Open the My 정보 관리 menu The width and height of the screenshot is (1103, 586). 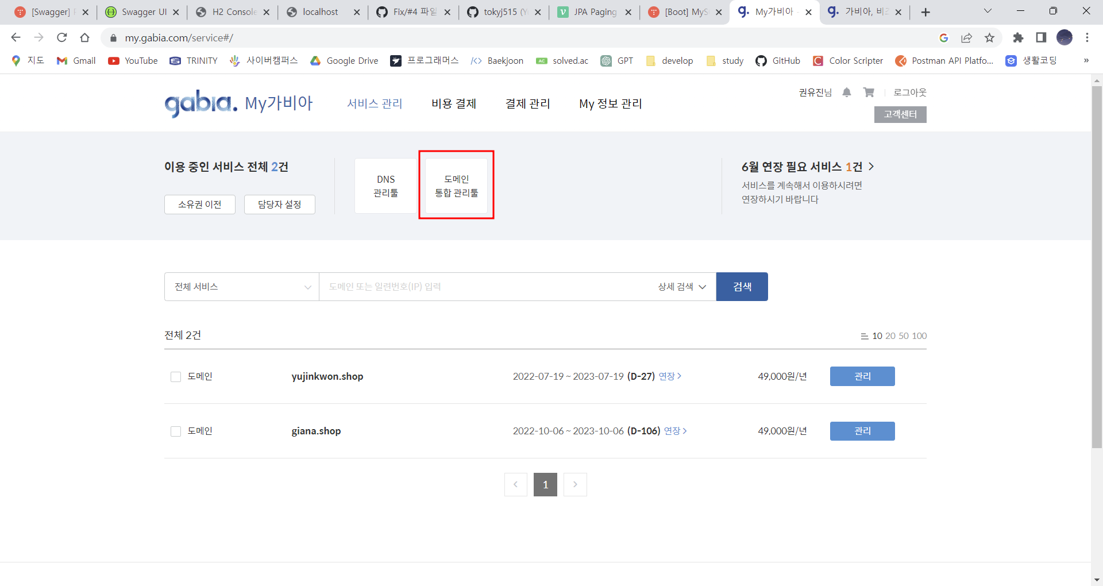click(x=610, y=103)
